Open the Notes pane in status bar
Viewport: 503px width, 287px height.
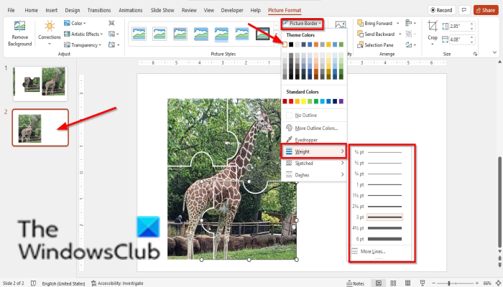click(356, 283)
